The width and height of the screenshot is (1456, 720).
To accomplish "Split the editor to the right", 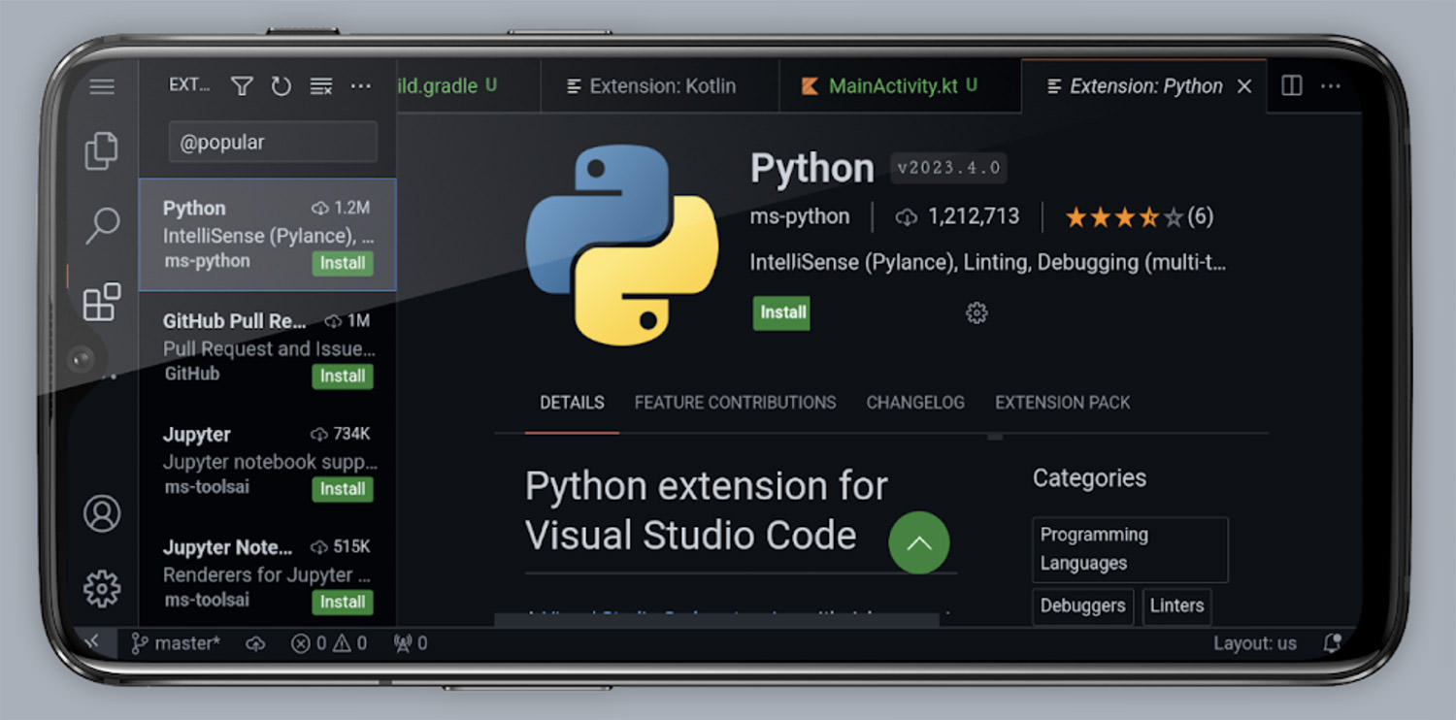I will pyautogui.click(x=1292, y=86).
